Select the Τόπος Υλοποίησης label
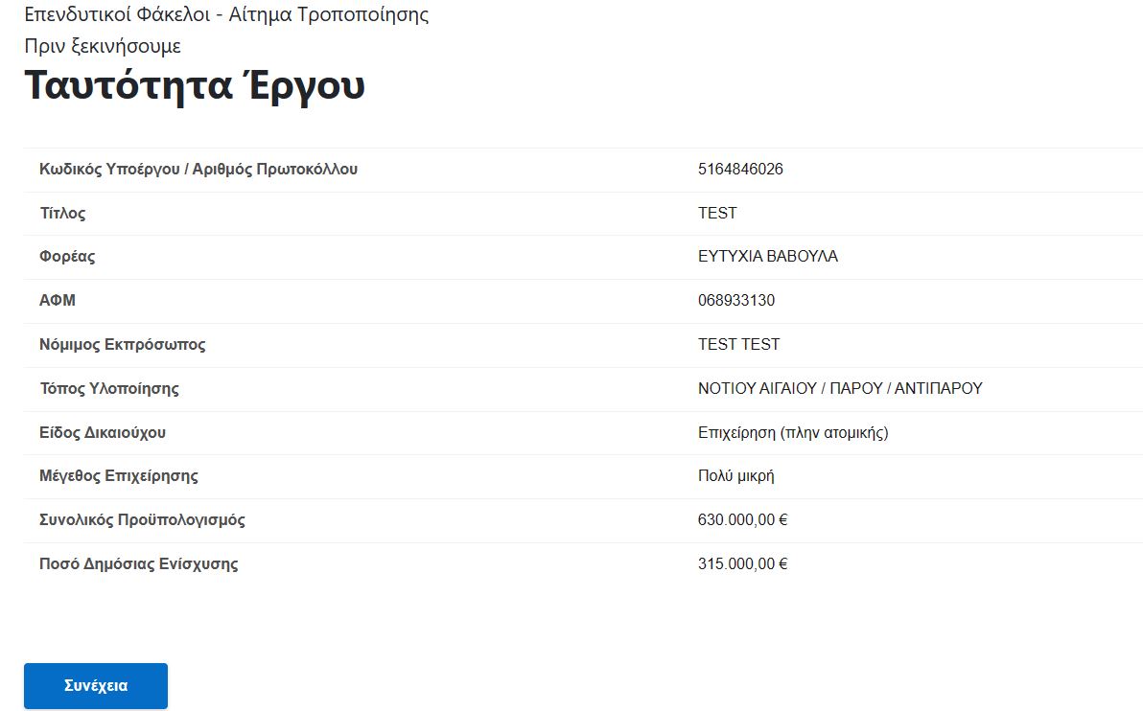This screenshot has width=1143, height=711. (x=109, y=388)
